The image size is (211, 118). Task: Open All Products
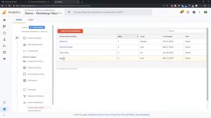pos(32,81)
